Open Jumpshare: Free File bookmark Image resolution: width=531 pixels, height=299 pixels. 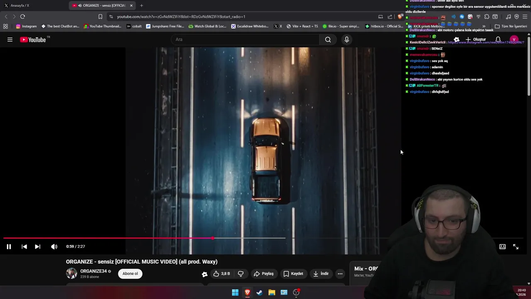[x=165, y=26]
